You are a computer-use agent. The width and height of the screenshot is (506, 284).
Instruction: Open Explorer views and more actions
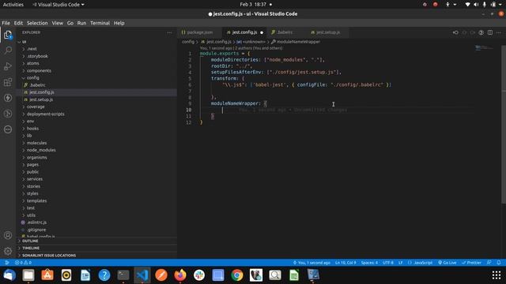tap(169, 32)
